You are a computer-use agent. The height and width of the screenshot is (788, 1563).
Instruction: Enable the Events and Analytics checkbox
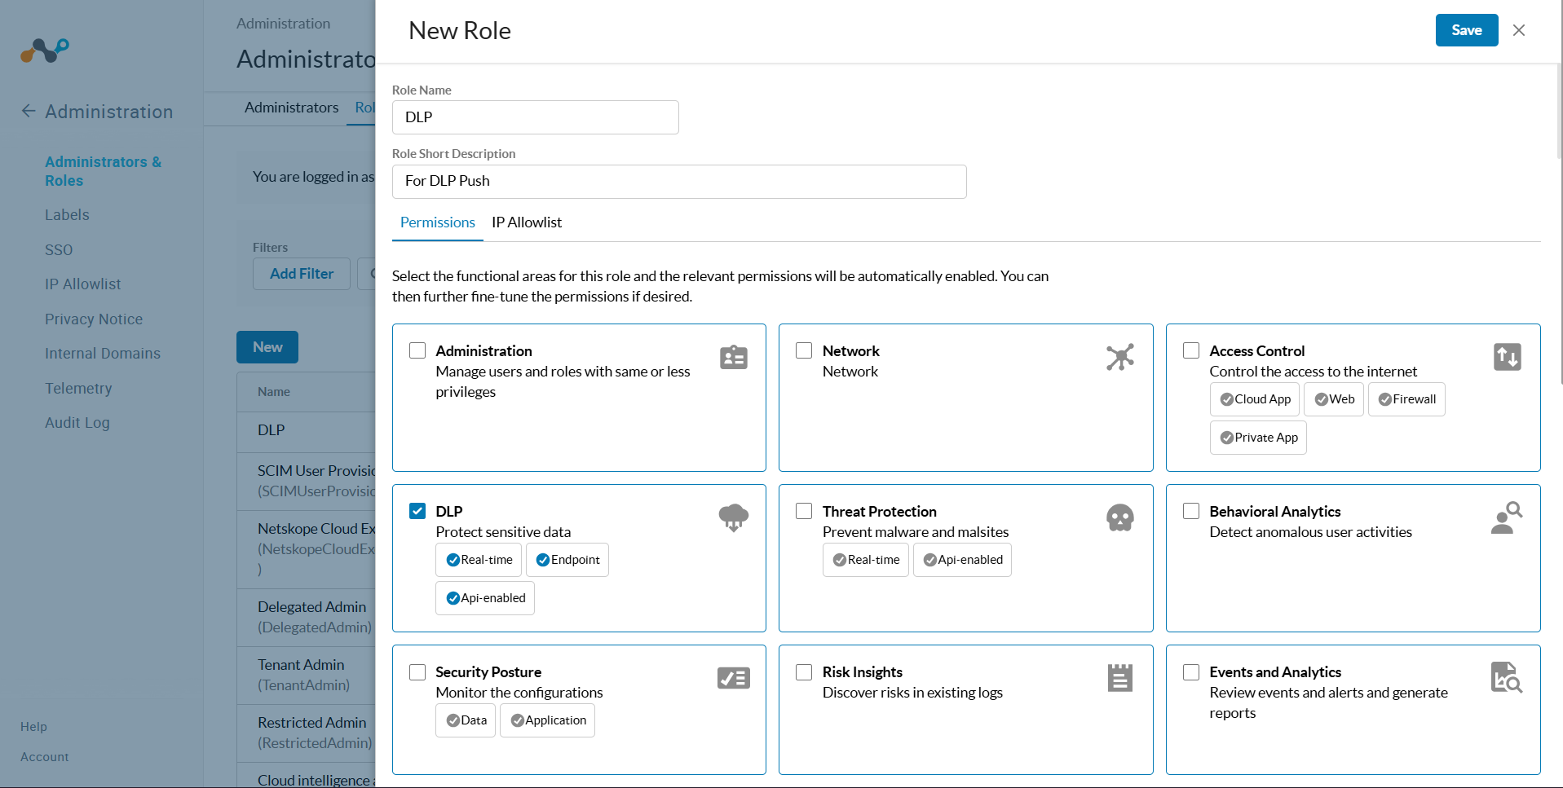pos(1191,671)
